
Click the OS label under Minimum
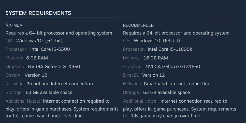(9, 41)
